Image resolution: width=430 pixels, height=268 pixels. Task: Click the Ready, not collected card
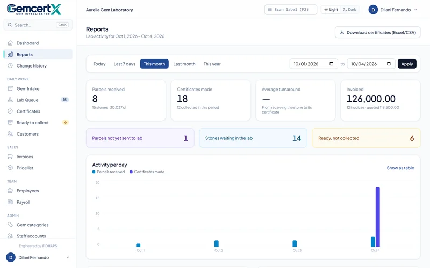tap(366, 138)
